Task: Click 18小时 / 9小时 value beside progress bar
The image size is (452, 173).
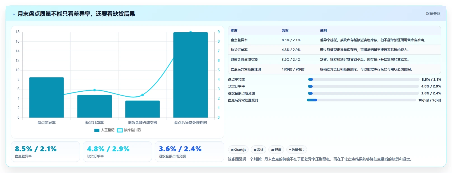Action: tap(430, 100)
